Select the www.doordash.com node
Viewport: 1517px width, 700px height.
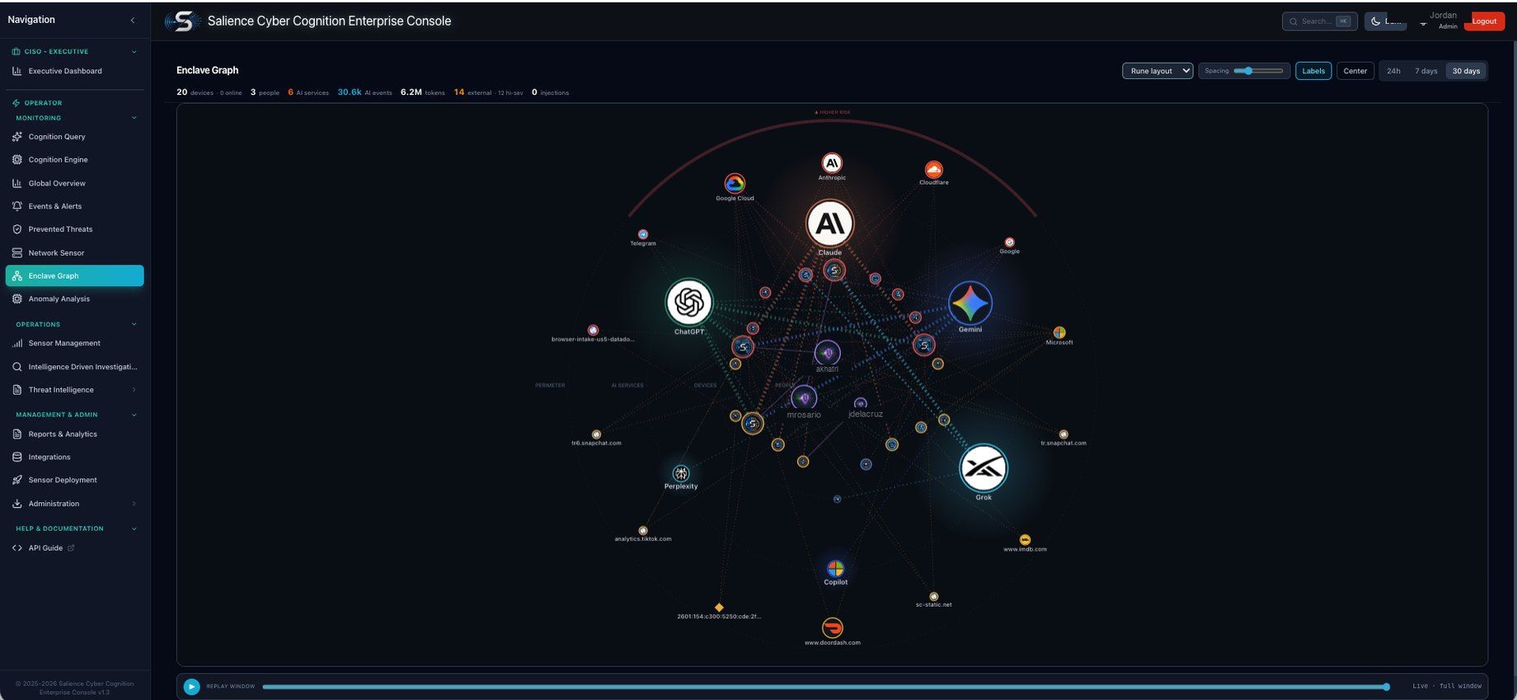pyautogui.click(x=833, y=627)
